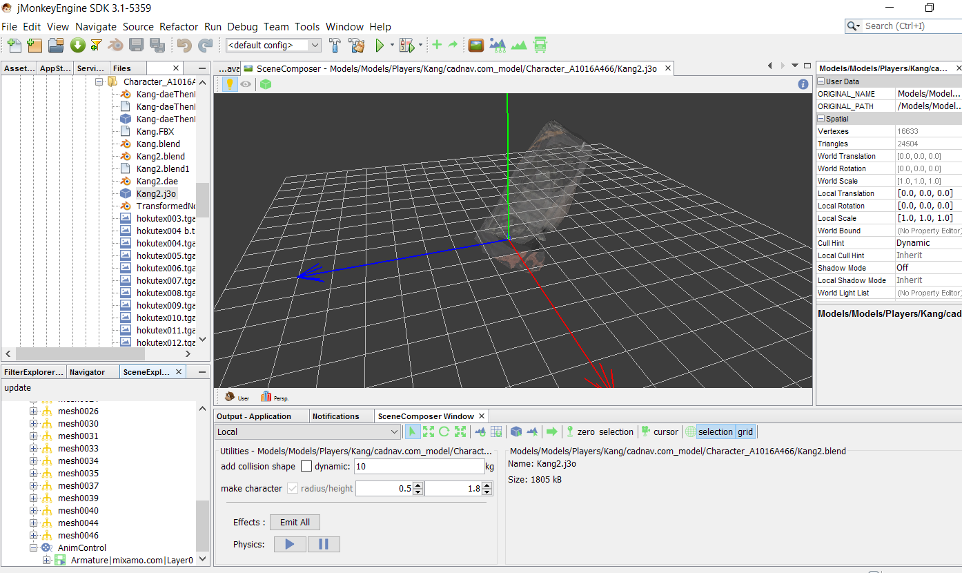Select Kang2.j3o in the Files tree
This screenshot has height=573, width=962.
tap(157, 193)
